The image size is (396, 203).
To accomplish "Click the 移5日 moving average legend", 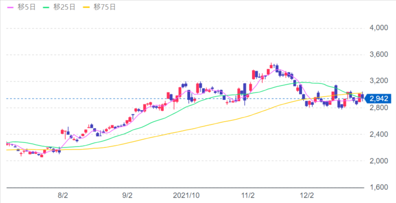I will pyautogui.click(x=21, y=7).
